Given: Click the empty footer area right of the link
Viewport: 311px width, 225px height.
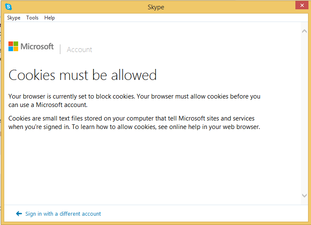Looking at the screenshot, I should [x=203, y=214].
